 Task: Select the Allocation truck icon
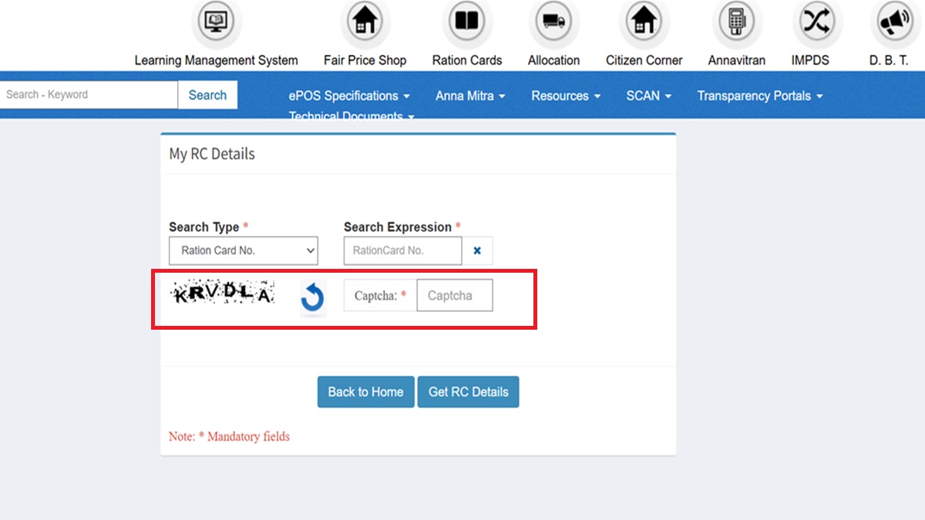pyautogui.click(x=553, y=23)
